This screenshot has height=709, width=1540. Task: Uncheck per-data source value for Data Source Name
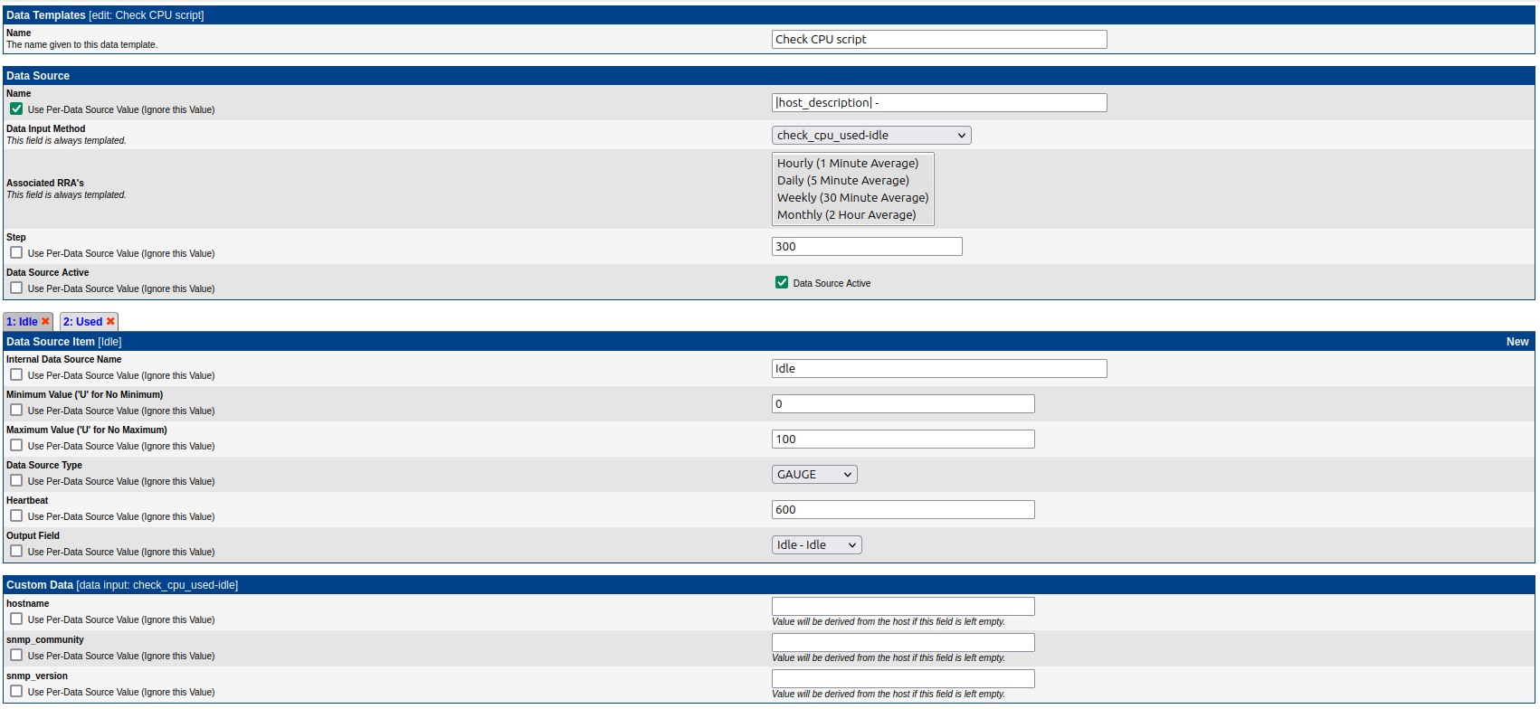coord(16,109)
